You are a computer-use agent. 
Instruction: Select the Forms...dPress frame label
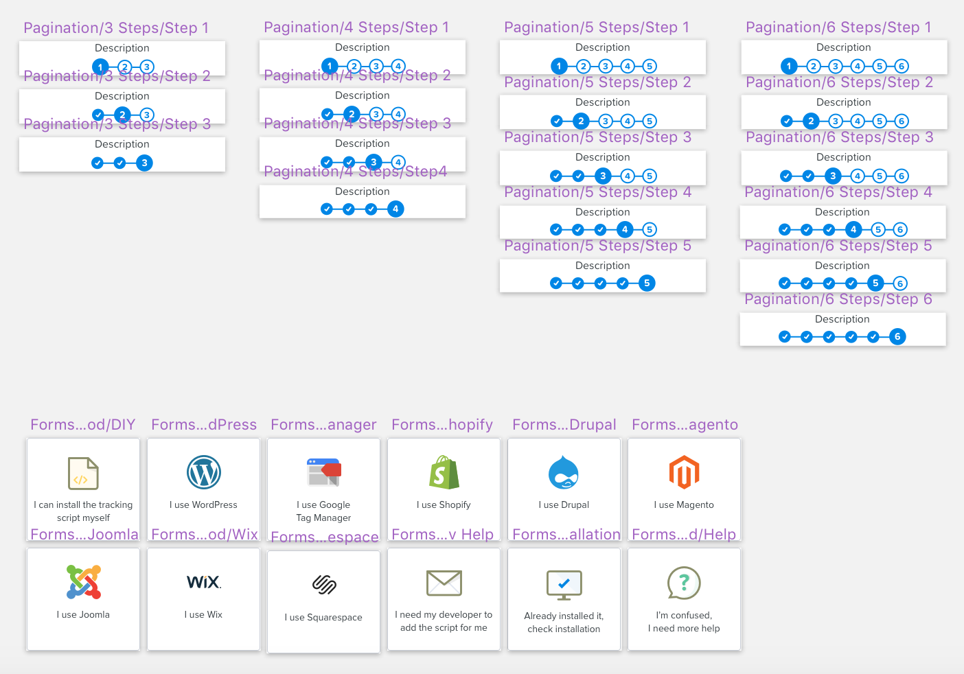204,425
